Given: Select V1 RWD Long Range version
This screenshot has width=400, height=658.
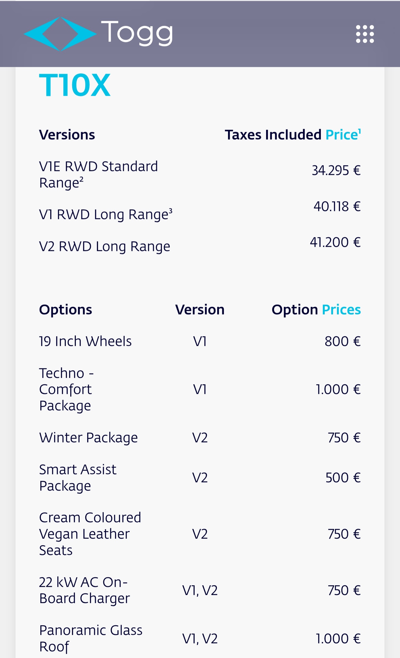Looking at the screenshot, I should click(x=106, y=215).
